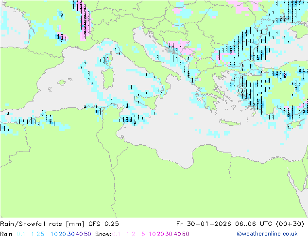Click the rain legend value 0.1
The width and height of the screenshot is (308, 238).
[21, 234]
